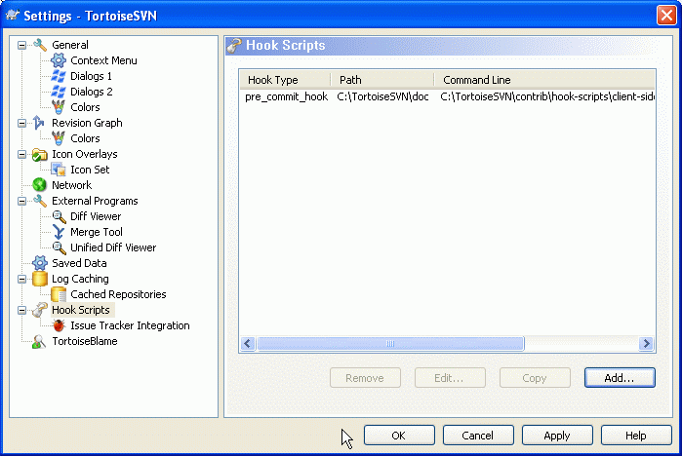Click the C:\TortoiseSVN\doc path cell
The image size is (682, 456).
click(x=382, y=96)
